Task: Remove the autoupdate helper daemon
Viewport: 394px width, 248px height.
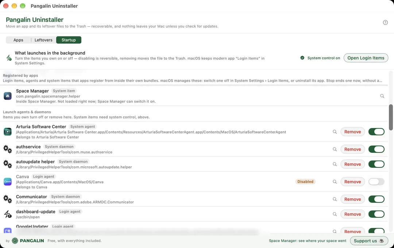Action: point(352,164)
